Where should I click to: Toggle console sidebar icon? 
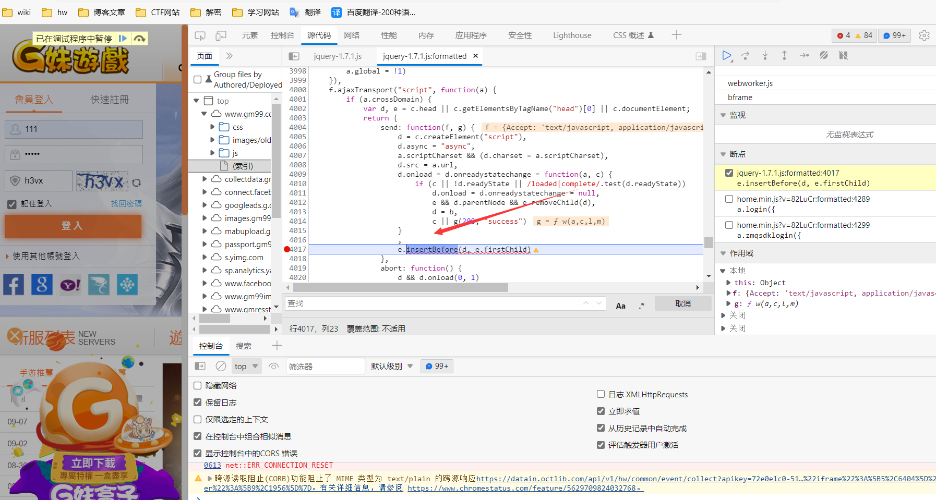[x=200, y=366]
